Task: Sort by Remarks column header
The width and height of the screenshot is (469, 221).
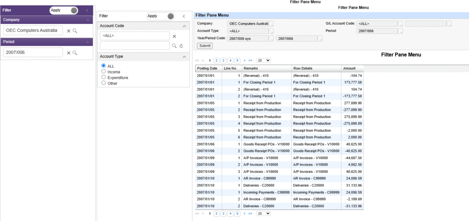Action: click(267, 68)
